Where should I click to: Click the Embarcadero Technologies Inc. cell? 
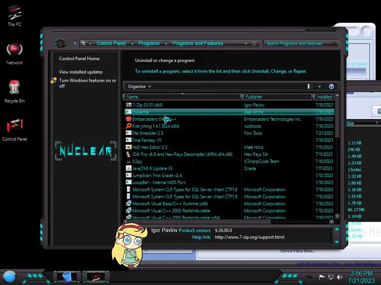pyautogui.click(x=273, y=119)
